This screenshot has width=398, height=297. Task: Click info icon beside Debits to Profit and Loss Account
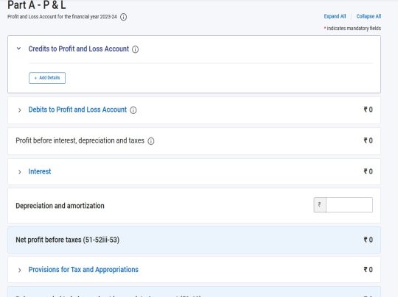coord(133,110)
